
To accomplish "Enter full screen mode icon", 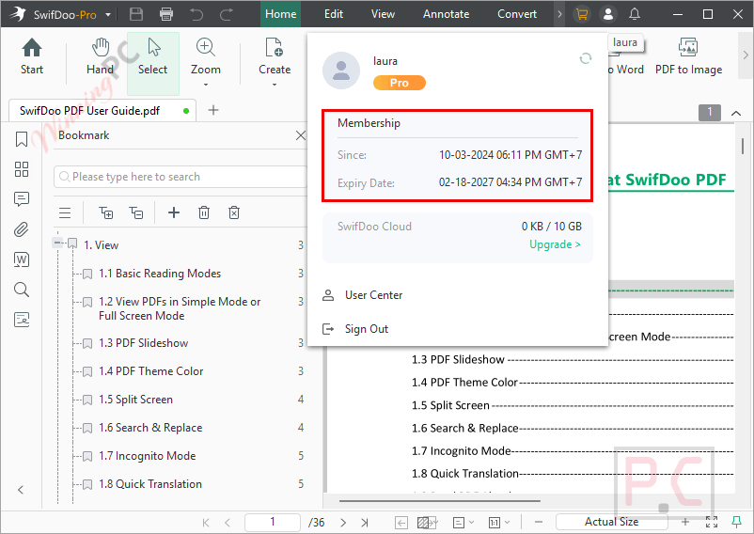I will point(712,522).
